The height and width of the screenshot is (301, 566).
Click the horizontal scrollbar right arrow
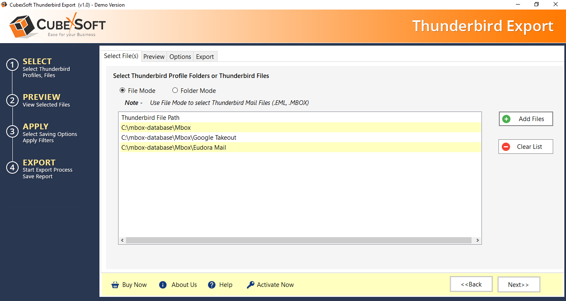[477, 240]
